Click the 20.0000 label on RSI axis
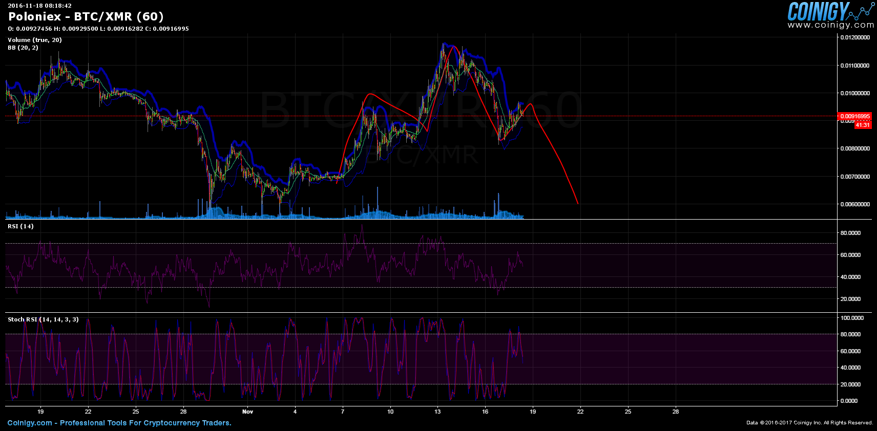877x431 pixels. (850, 299)
